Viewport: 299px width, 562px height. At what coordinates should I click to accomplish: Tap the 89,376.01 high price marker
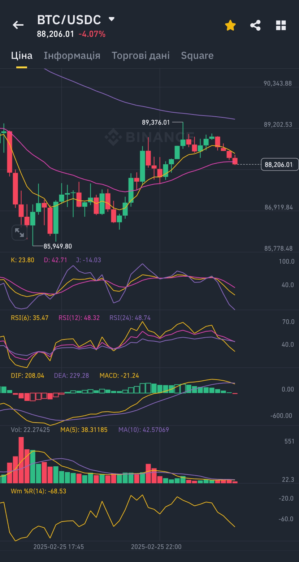pyautogui.click(x=156, y=122)
